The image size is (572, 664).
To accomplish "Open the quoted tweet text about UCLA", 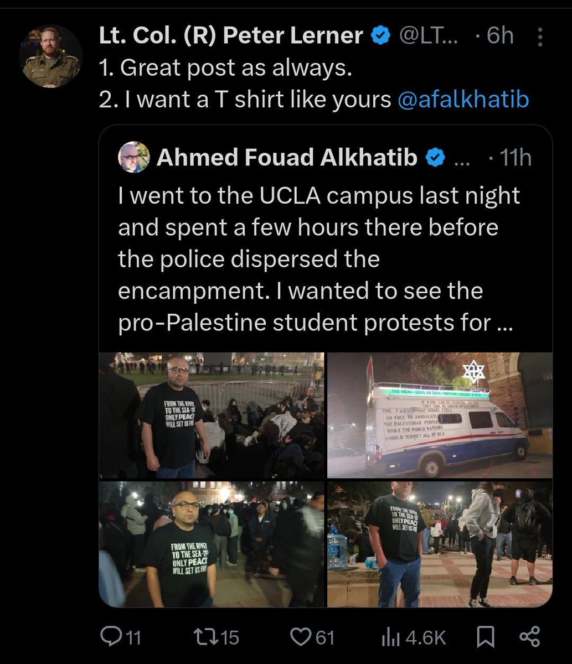I will [318, 260].
